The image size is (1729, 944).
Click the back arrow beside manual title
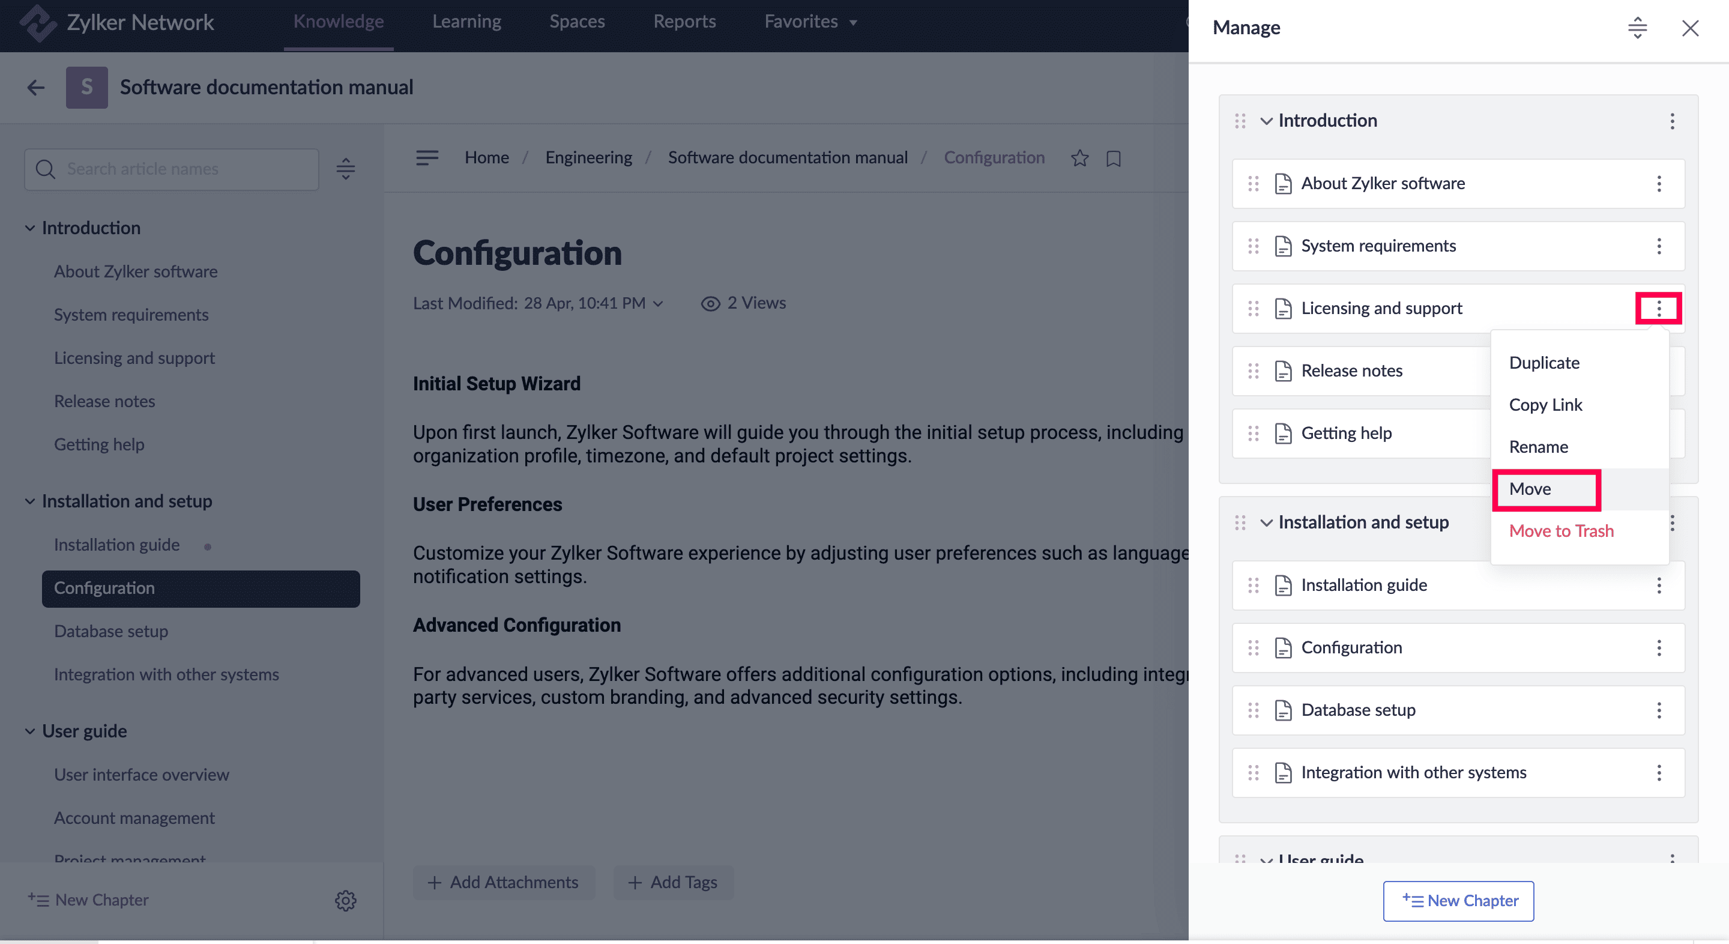35,87
